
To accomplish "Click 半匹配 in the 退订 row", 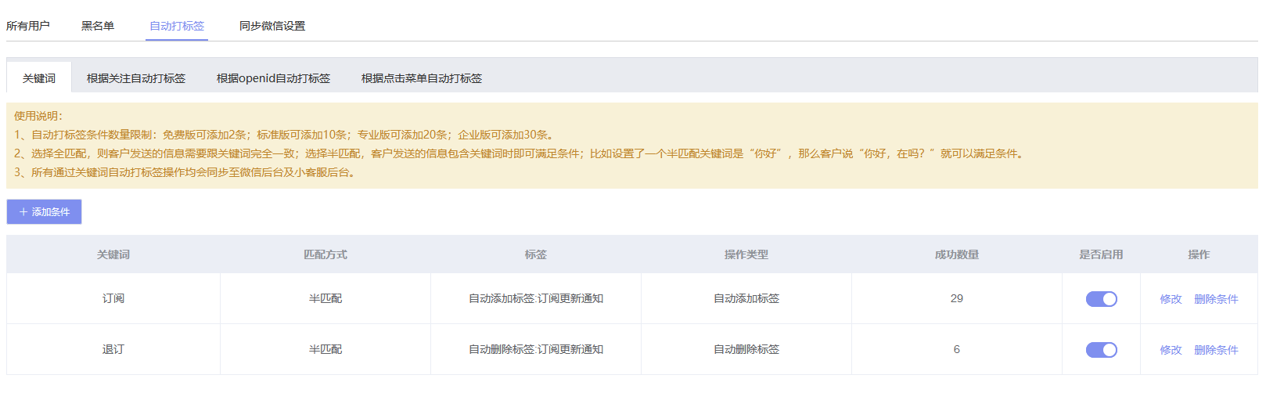I will [325, 349].
